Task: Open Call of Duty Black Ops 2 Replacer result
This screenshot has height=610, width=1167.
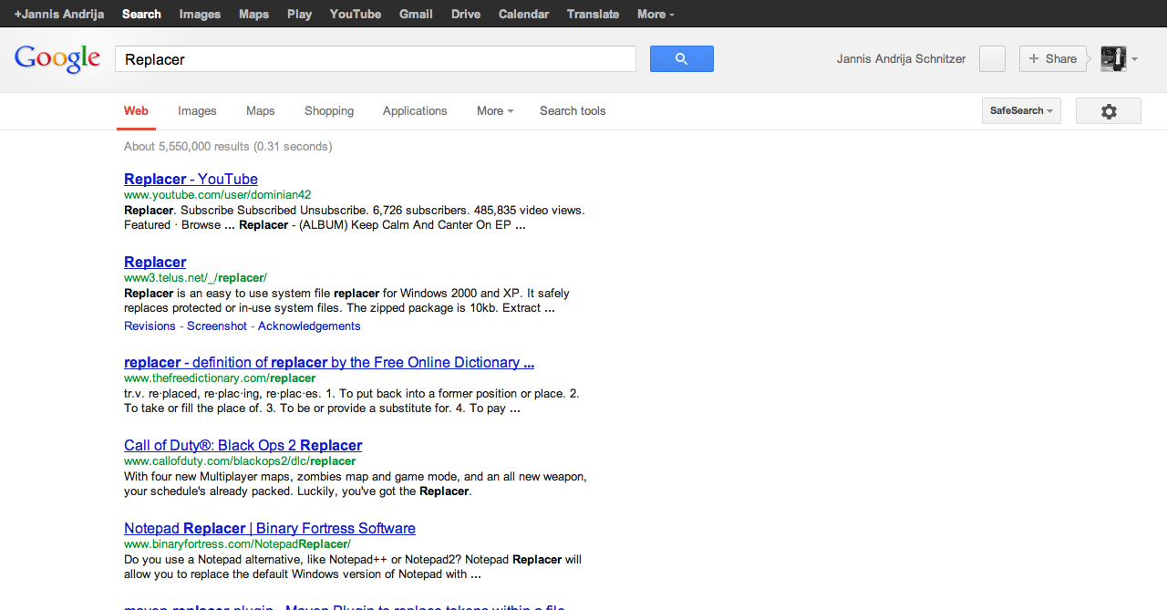Action: point(243,445)
